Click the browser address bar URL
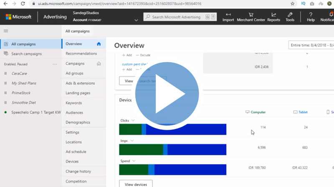This screenshot has width=334, height=187. 119,4
